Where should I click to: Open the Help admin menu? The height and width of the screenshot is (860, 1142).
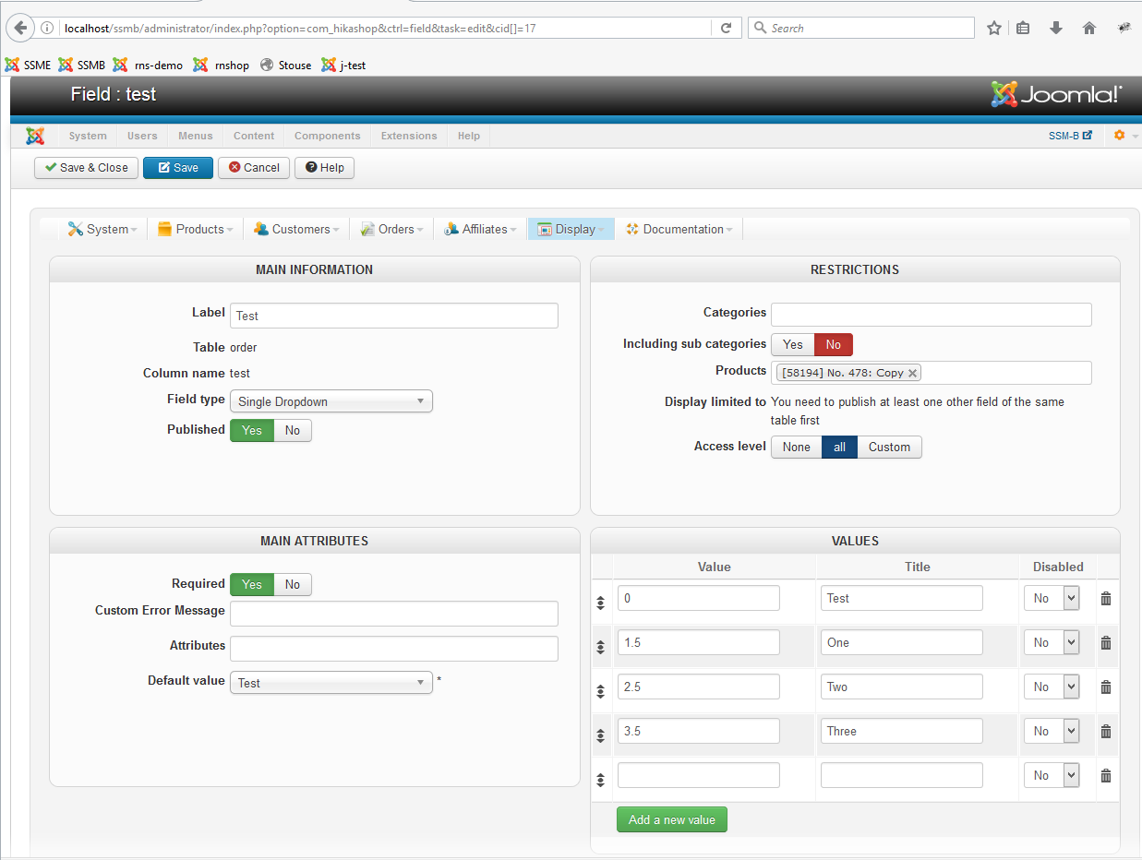(469, 136)
